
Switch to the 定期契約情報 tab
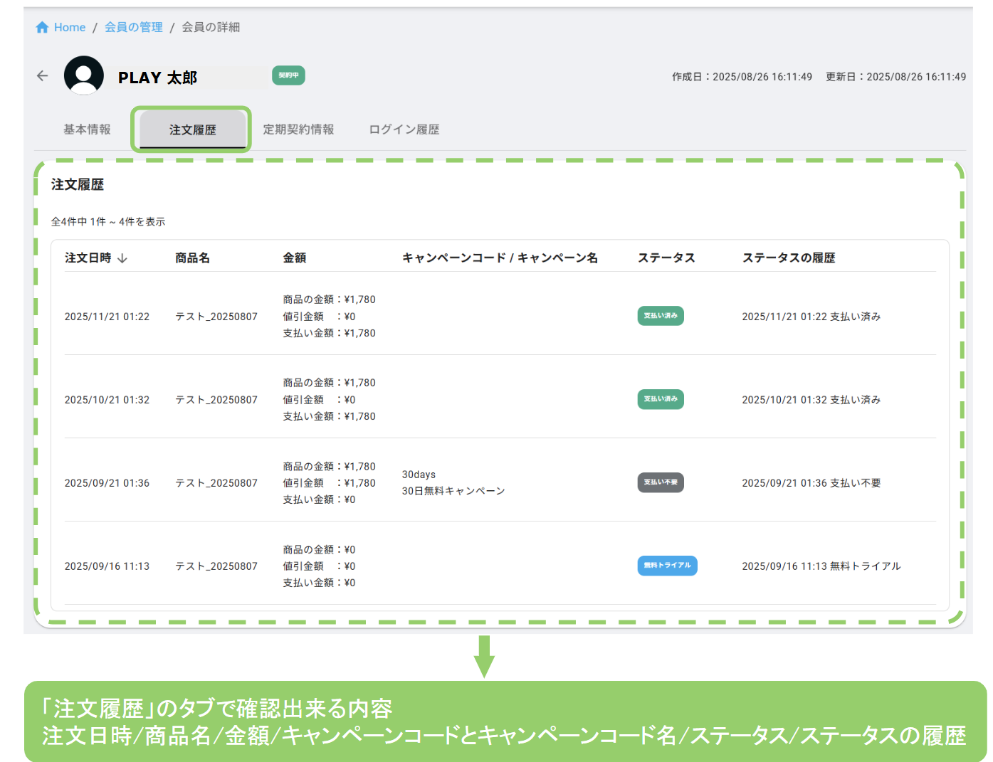(x=298, y=129)
